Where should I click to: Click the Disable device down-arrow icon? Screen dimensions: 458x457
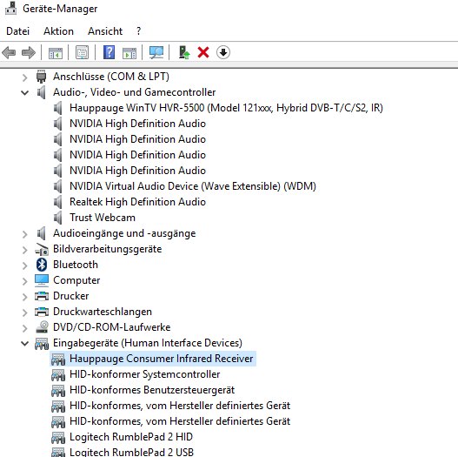(x=223, y=52)
